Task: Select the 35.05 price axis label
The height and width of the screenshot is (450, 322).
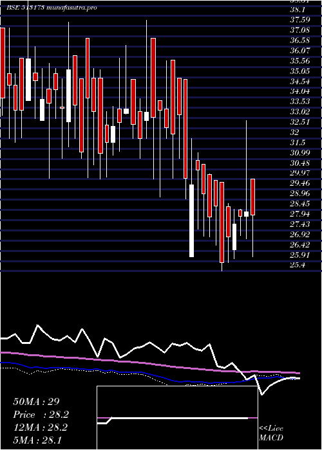Action: (300, 71)
